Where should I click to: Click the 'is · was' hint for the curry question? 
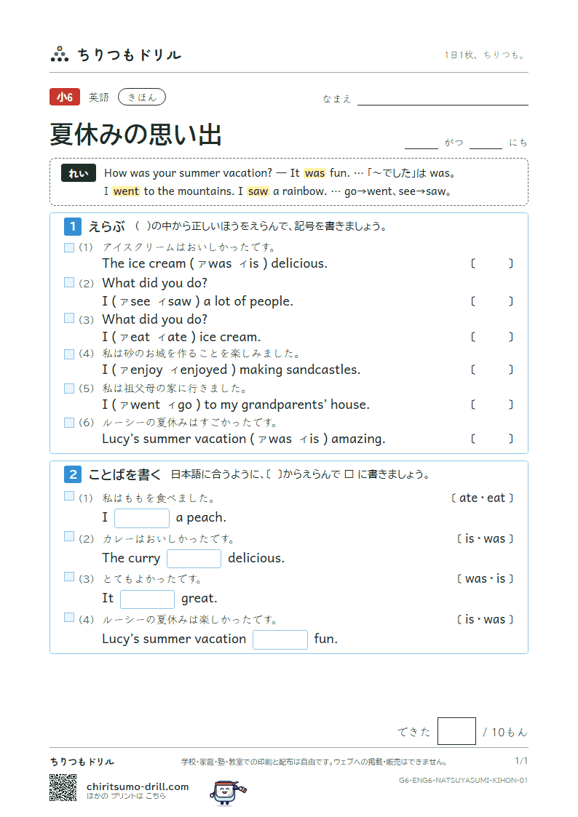[x=486, y=539]
